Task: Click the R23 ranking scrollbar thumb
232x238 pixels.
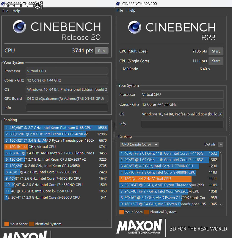Action: 221,172
